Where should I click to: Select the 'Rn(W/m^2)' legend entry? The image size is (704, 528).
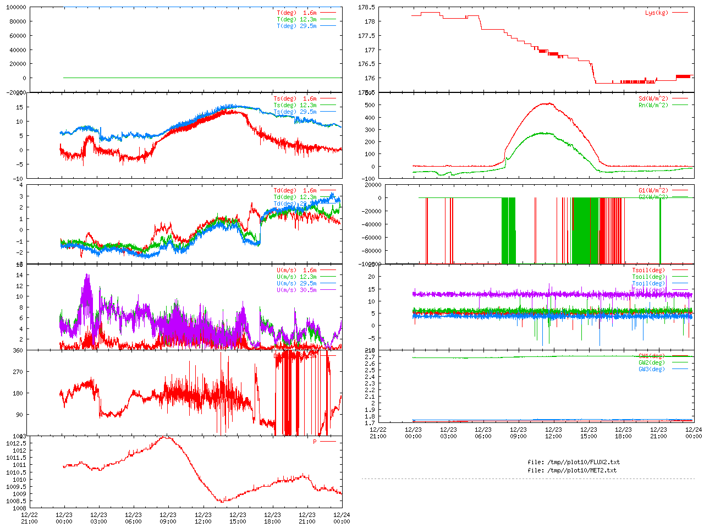653,106
